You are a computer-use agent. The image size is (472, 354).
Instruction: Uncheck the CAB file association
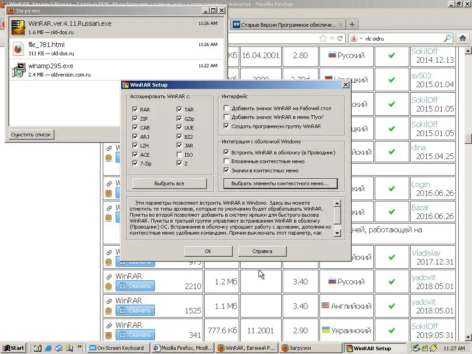(x=135, y=127)
